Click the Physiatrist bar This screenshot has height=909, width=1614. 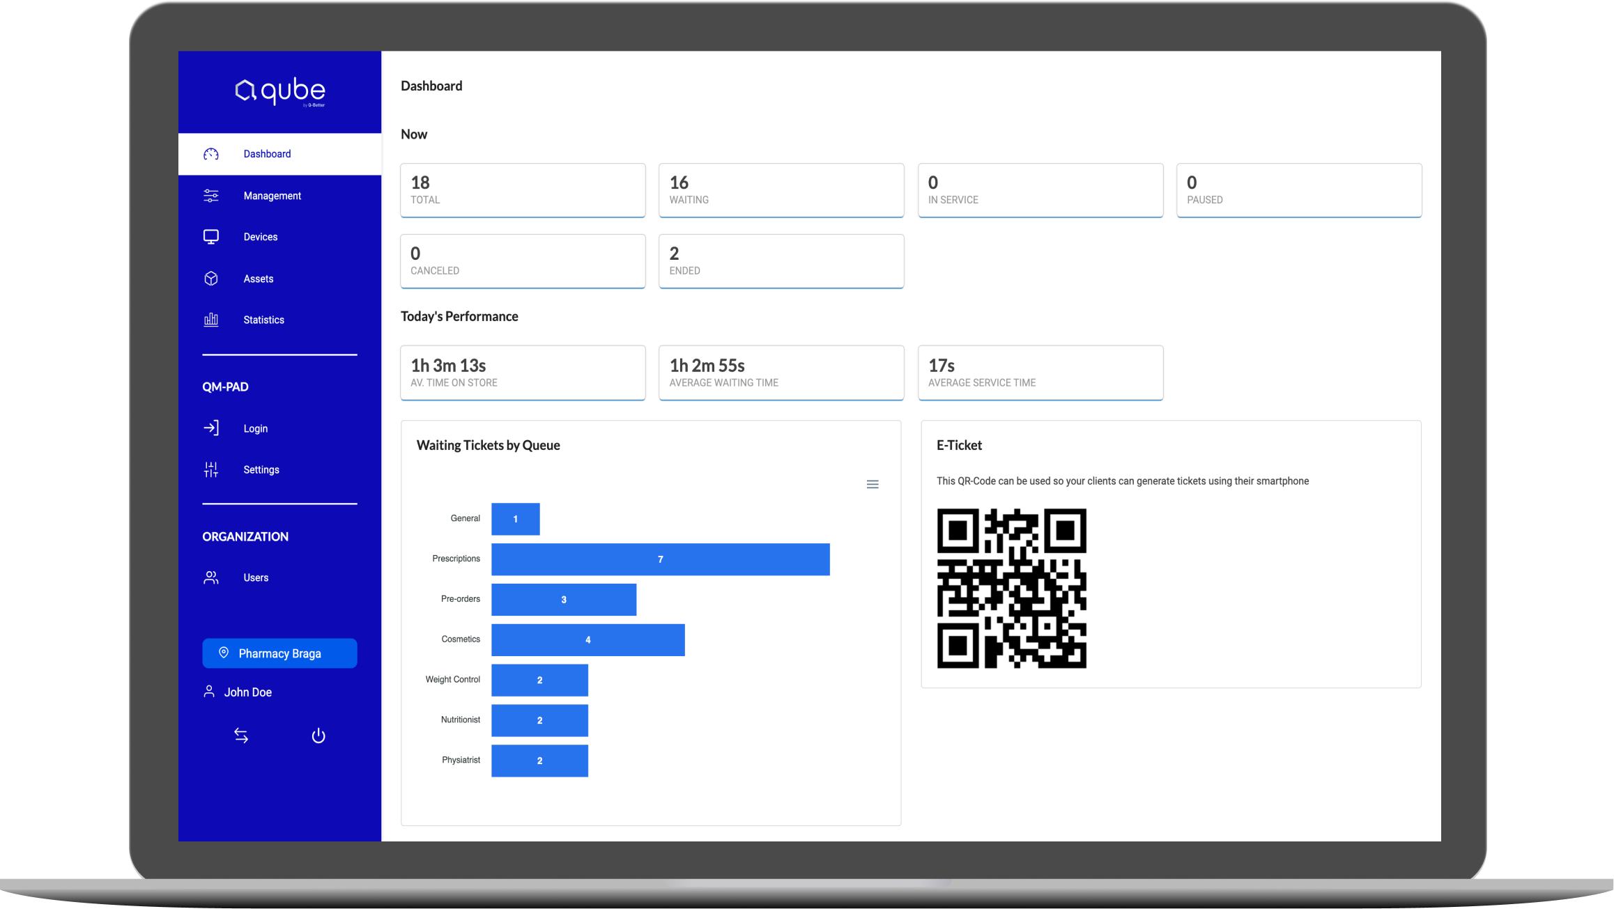pyautogui.click(x=539, y=761)
